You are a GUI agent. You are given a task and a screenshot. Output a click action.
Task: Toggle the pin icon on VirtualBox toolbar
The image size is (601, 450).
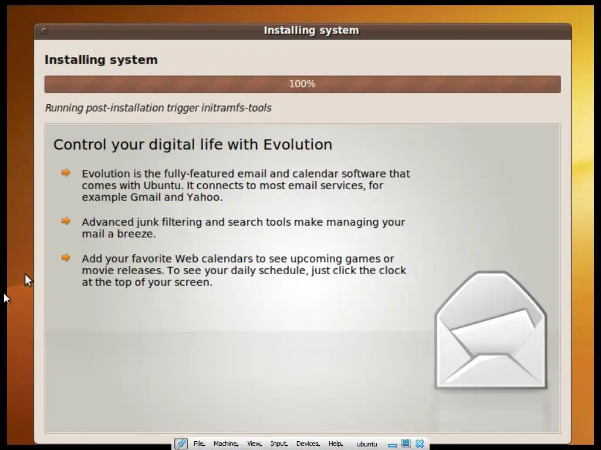[x=181, y=444]
